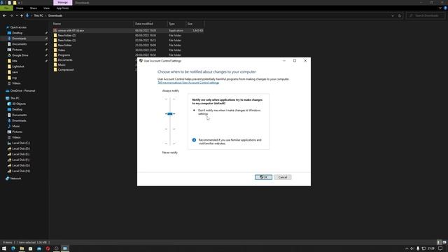Click Downloads in address breadcrumb
This screenshot has height=252, width=448.
pyautogui.click(x=55, y=15)
